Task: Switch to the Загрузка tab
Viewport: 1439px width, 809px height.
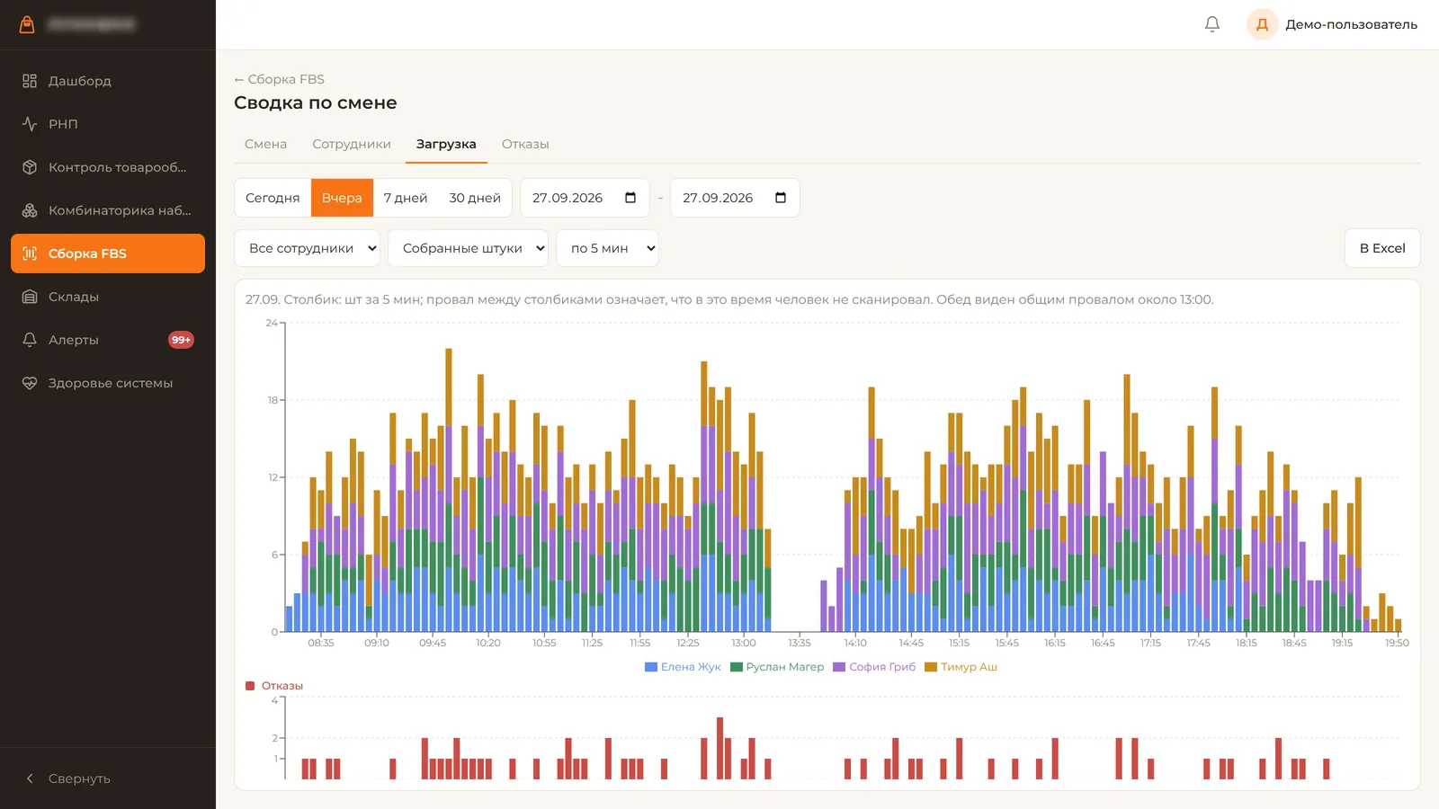Action: 446,144
